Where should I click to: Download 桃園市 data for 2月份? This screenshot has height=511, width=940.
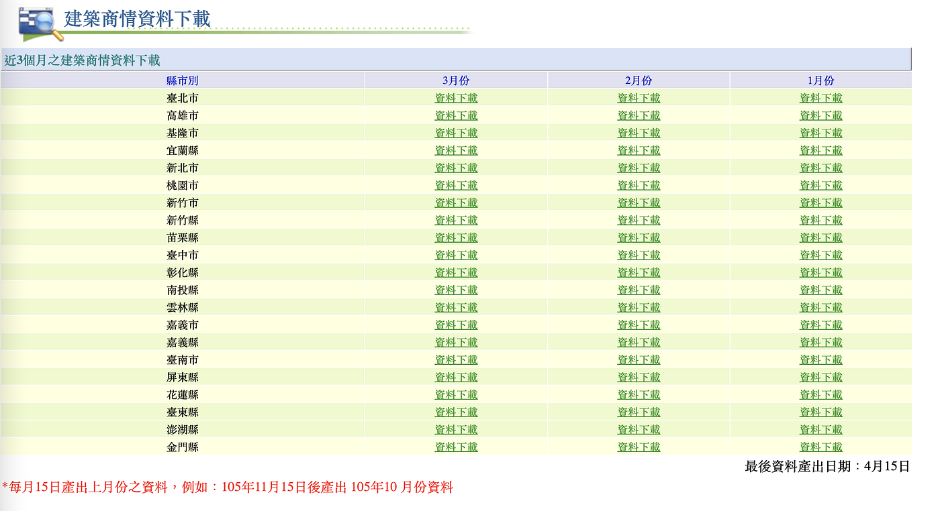pos(639,185)
